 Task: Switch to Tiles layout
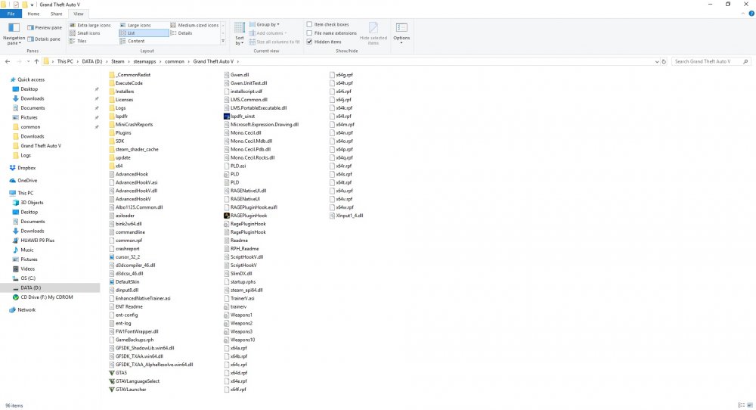pos(78,42)
